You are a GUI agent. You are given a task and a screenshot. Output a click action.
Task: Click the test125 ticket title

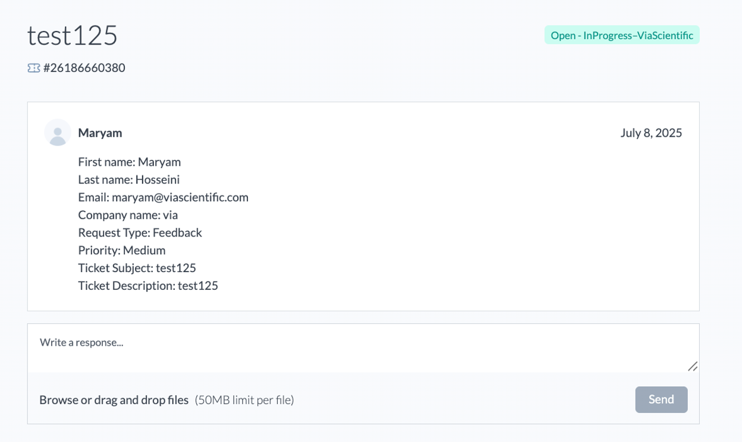coord(73,35)
